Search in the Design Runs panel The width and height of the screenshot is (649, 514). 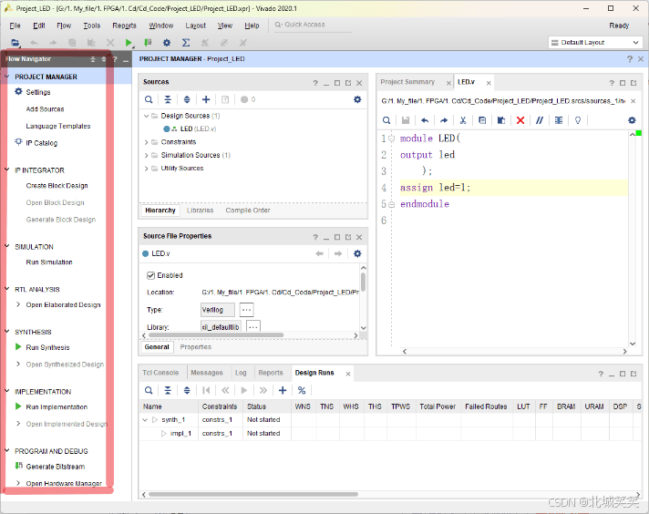pos(149,390)
